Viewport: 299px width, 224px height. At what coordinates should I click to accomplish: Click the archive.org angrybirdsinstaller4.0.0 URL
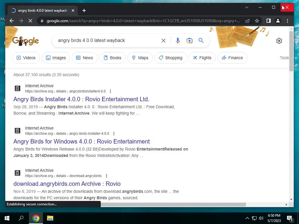pos(65,91)
